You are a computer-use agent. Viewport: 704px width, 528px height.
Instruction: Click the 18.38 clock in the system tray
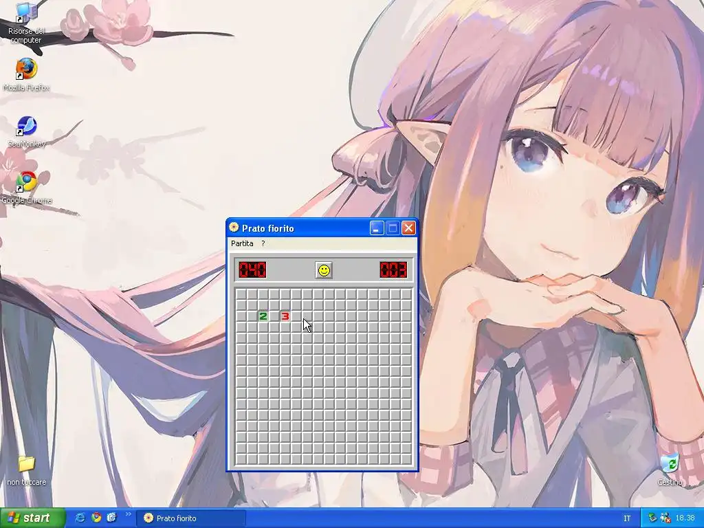[x=685, y=518]
